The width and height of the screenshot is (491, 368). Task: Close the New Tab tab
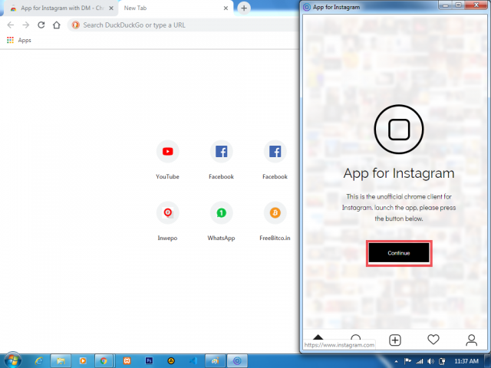[226, 8]
